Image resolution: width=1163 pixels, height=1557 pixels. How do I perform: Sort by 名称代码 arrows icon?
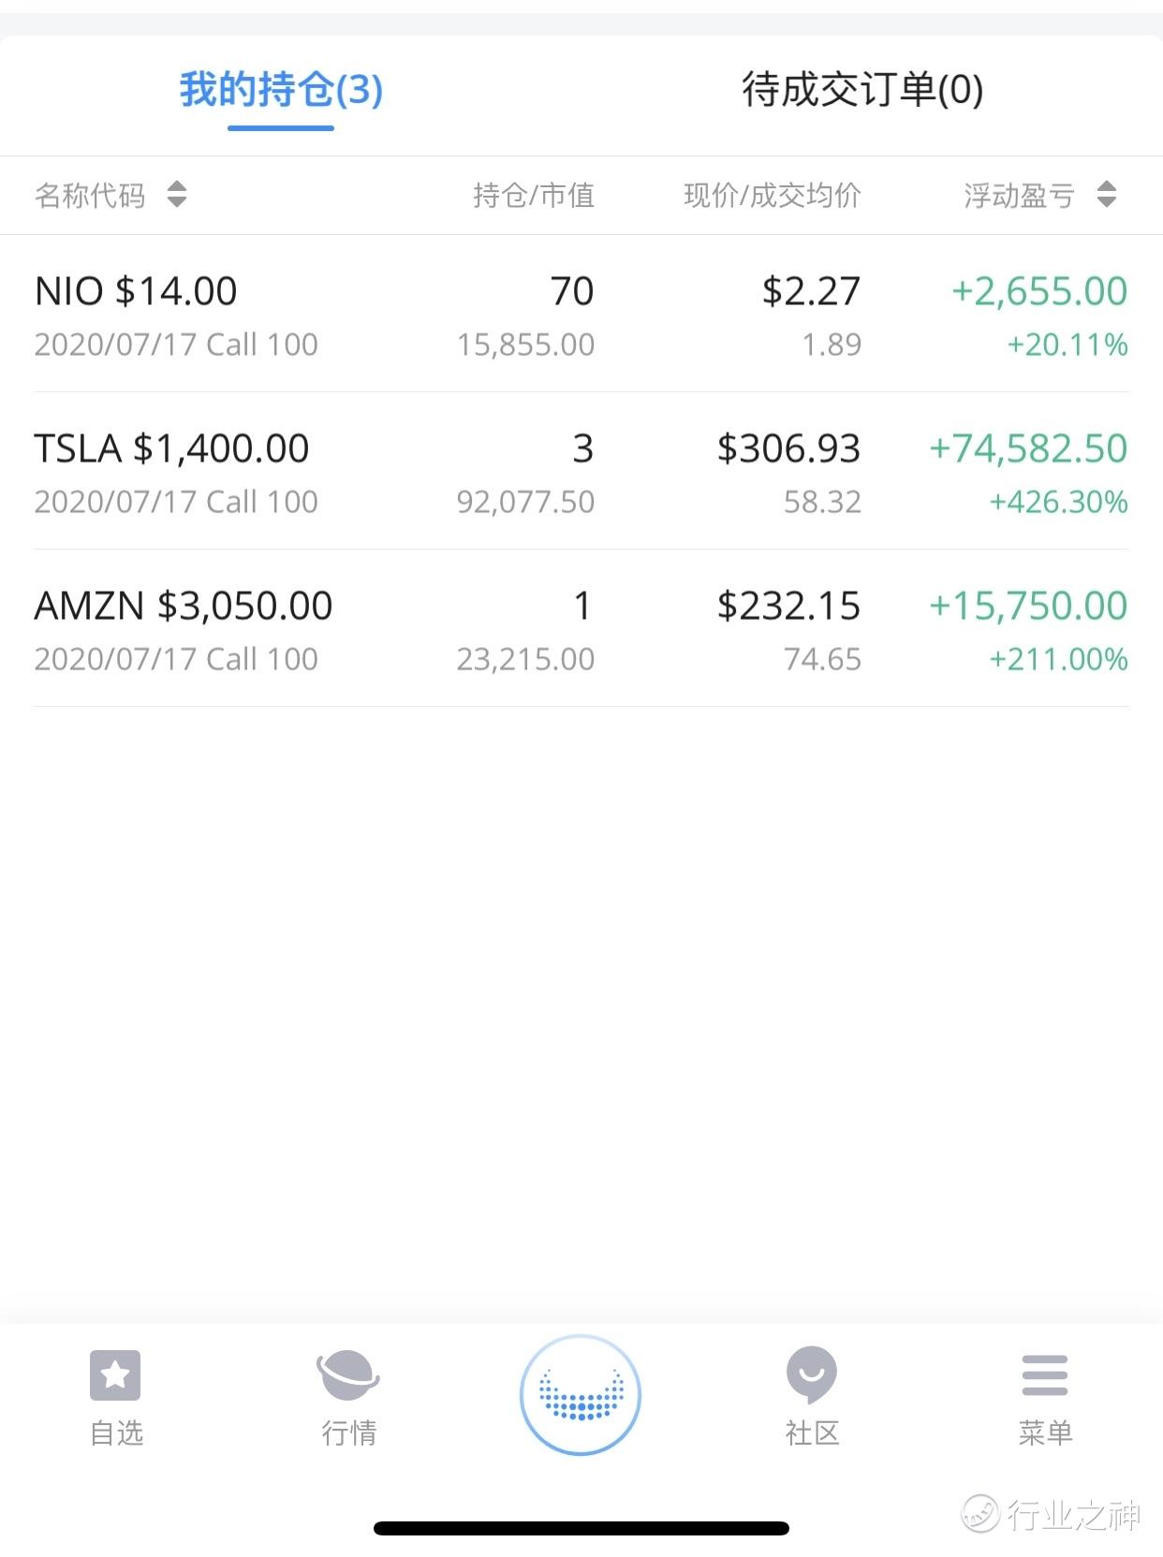tap(177, 195)
